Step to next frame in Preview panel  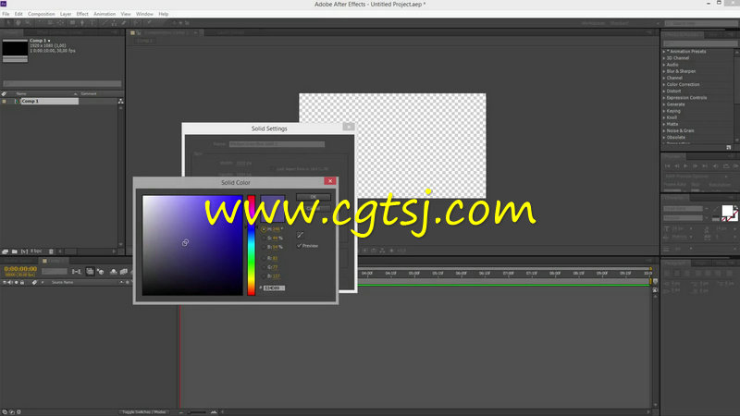(696, 166)
